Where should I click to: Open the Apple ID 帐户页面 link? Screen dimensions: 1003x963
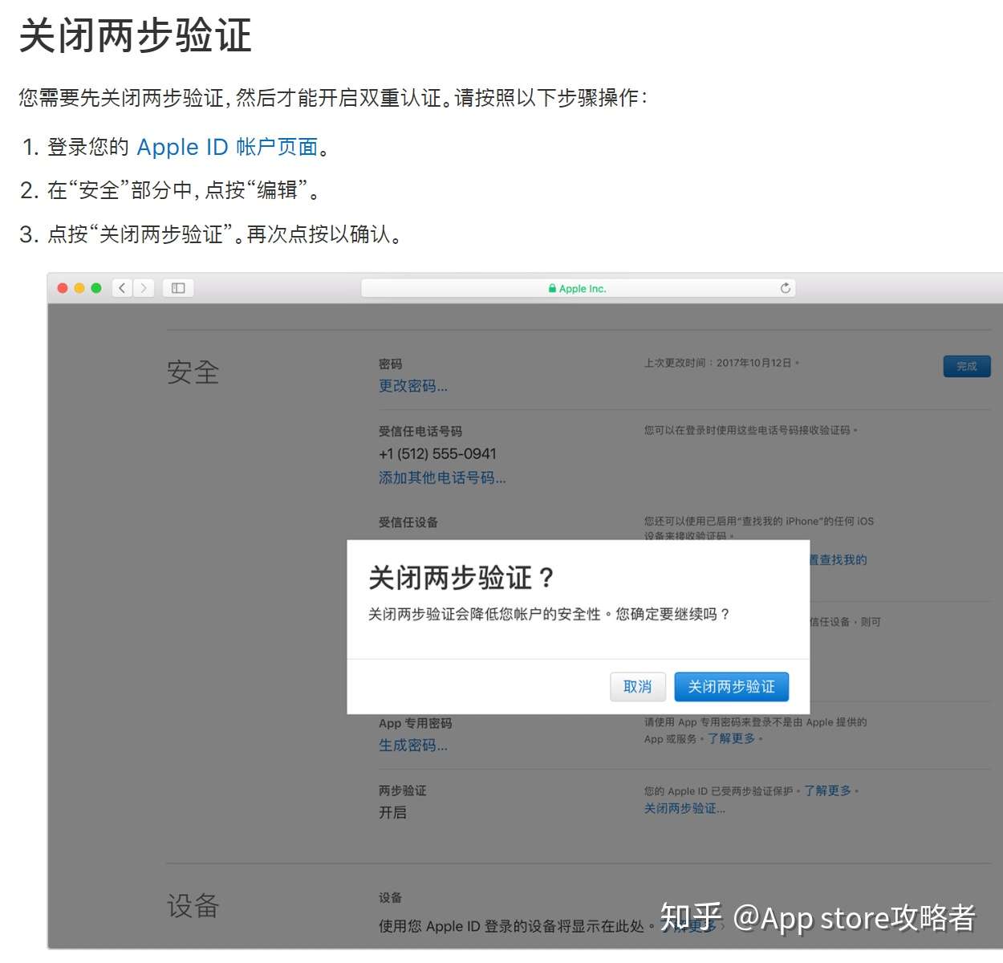[x=227, y=147]
